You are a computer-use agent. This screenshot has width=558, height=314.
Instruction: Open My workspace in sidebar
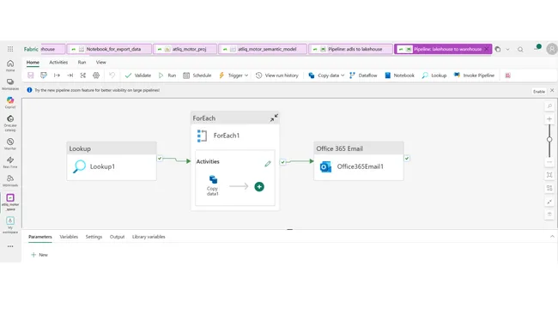pyautogui.click(x=10, y=225)
